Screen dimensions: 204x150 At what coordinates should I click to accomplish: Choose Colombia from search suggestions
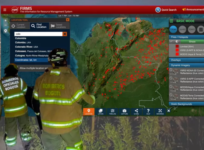click(x=21, y=38)
